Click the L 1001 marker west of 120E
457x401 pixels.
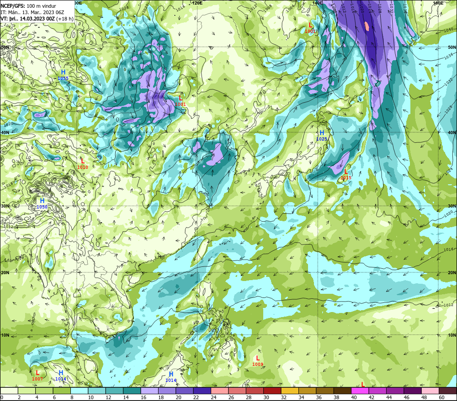pos(181,101)
